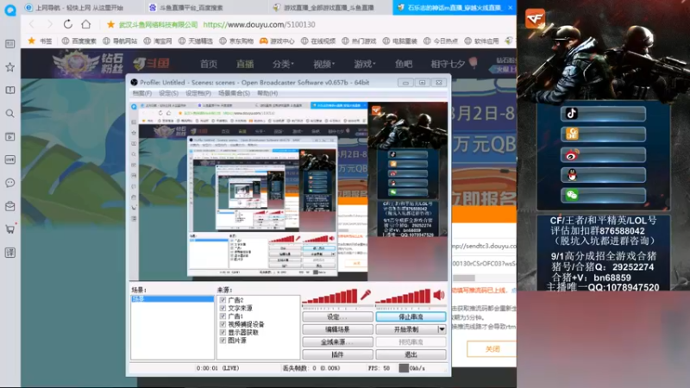Open the favorites star in browser sidebar
Image resolution: width=690 pixels, height=388 pixels.
click(x=10, y=67)
